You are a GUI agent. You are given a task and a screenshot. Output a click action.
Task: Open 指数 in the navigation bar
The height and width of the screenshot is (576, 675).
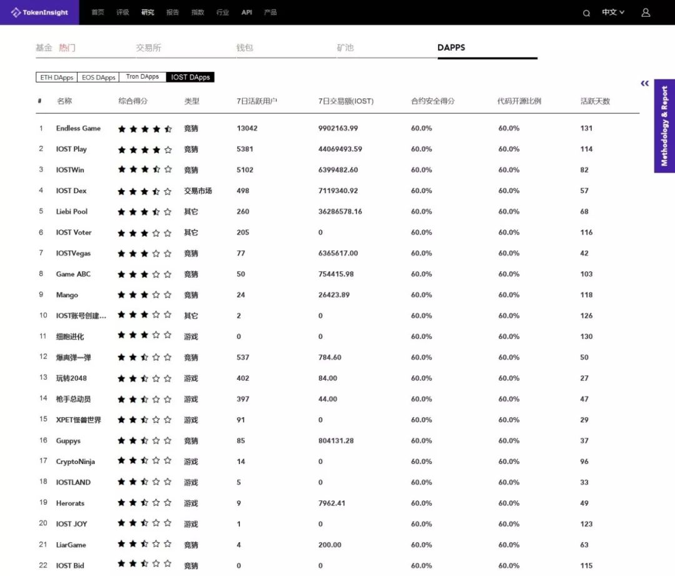coord(197,12)
